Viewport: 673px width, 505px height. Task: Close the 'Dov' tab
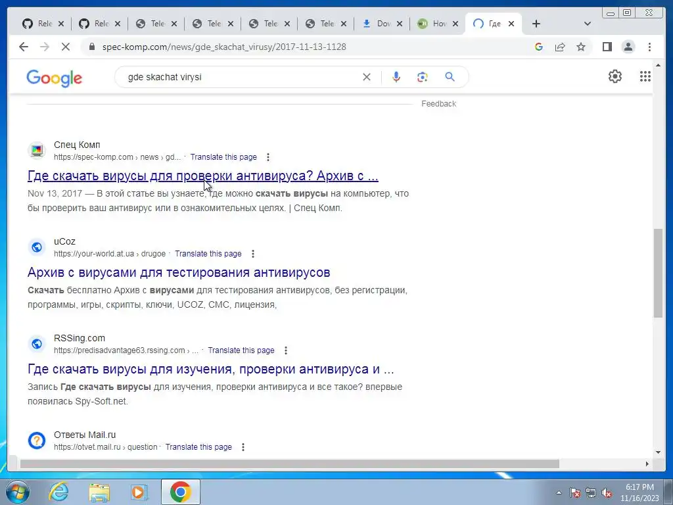[x=400, y=24]
